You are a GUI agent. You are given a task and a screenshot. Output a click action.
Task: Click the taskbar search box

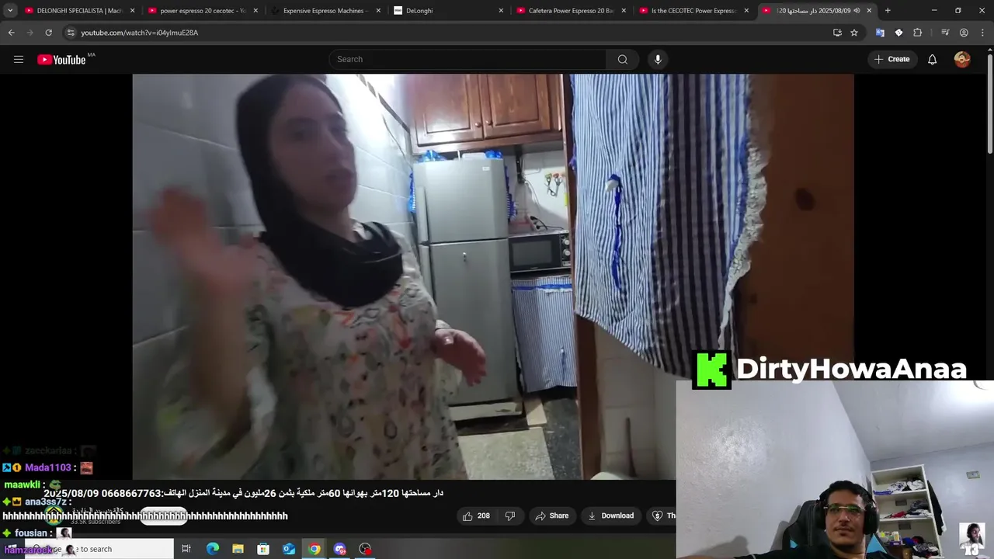coord(99,549)
